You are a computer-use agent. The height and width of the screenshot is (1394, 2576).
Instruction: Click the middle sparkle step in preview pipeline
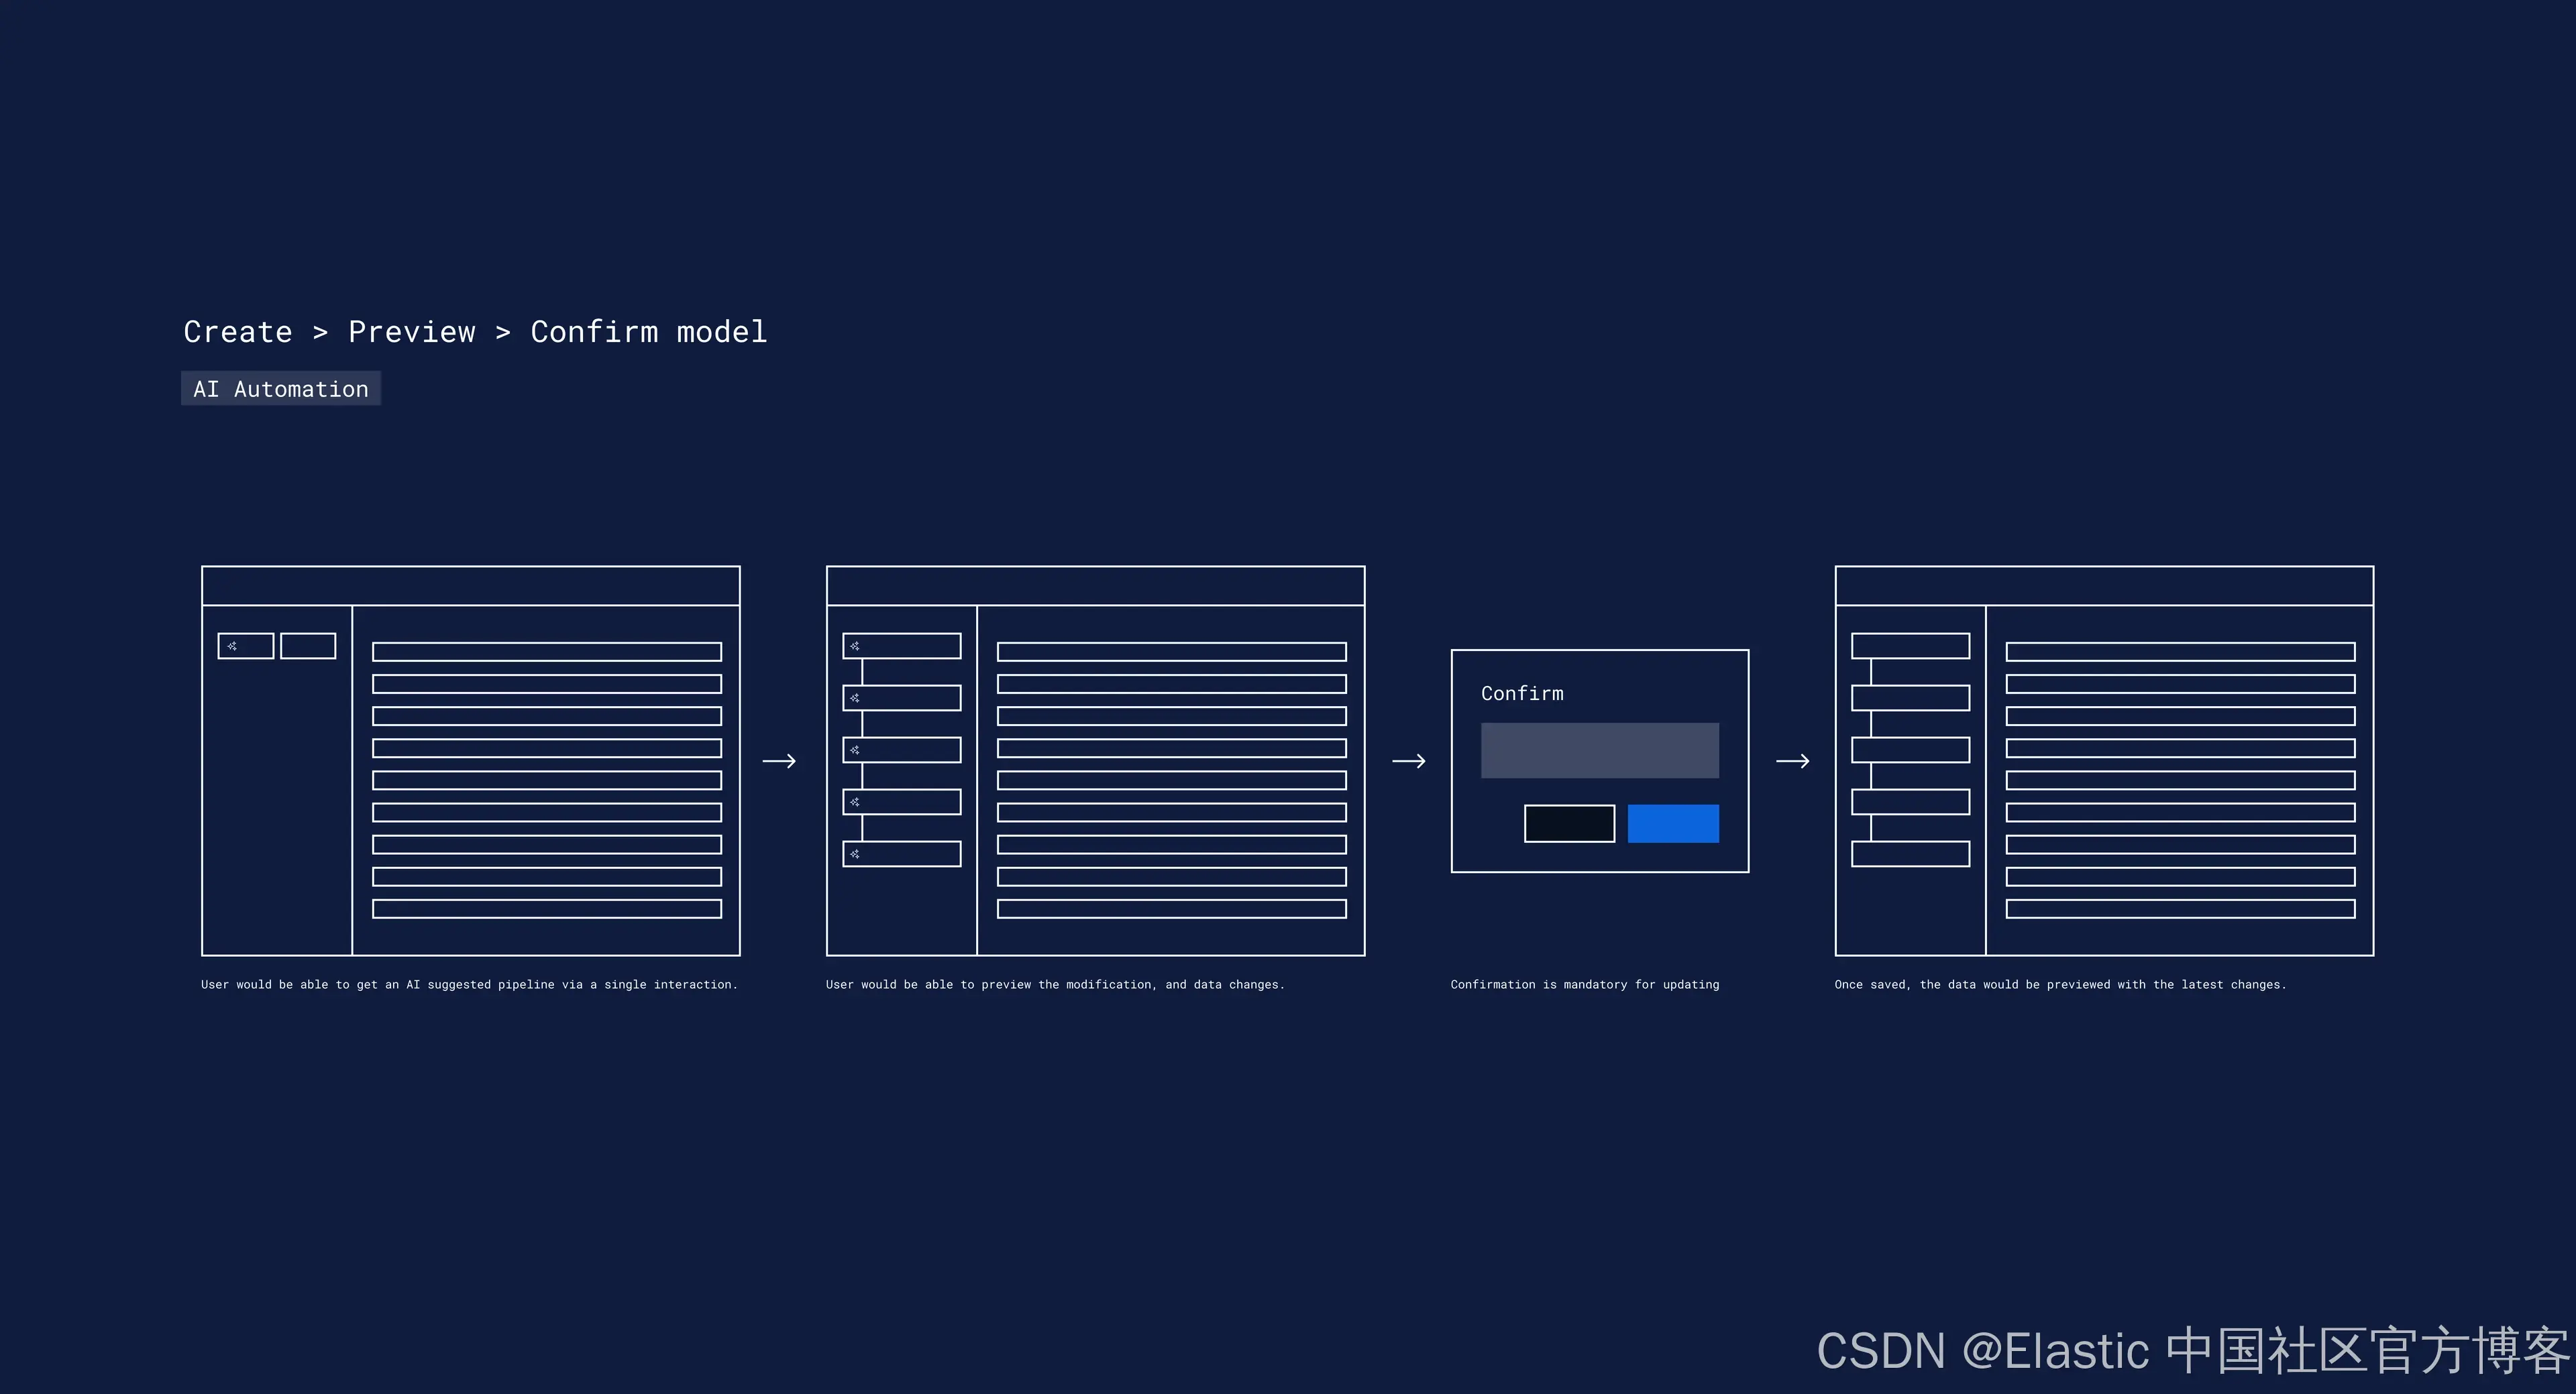click(901, 750)
